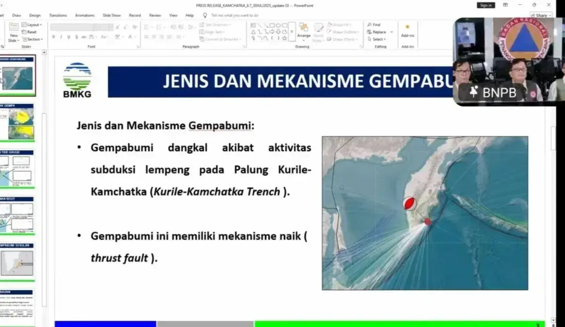This screenshot has height=327, width=565.
Task: Click the Share button
Action: (541, 15)
